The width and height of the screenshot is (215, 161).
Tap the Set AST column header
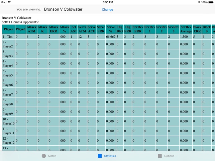pos(74,29)
